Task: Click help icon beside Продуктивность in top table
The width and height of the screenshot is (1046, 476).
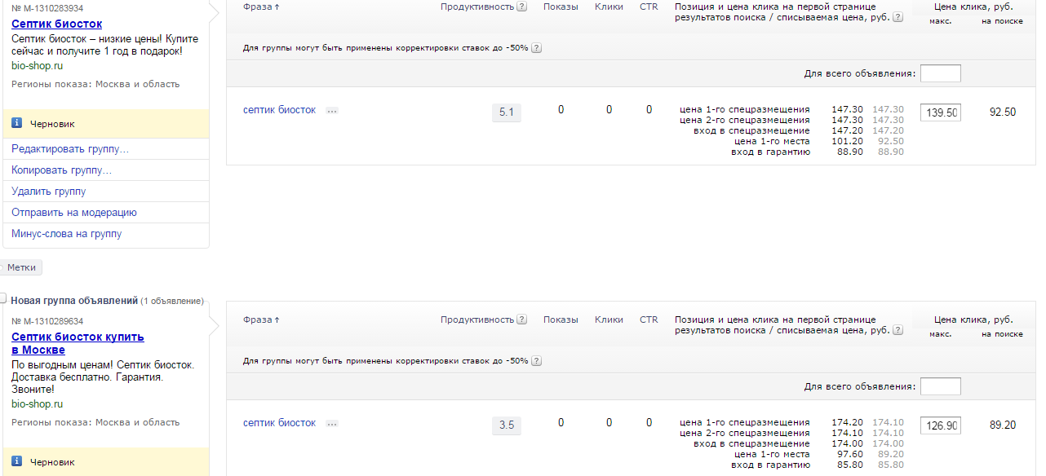Action: (x=522, y=7)
